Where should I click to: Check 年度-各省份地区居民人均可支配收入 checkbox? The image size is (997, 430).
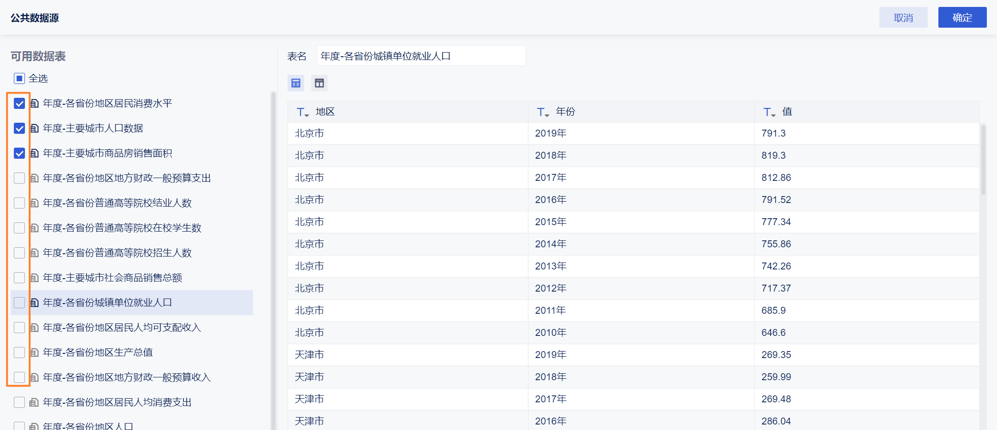[x=19, y=328]
